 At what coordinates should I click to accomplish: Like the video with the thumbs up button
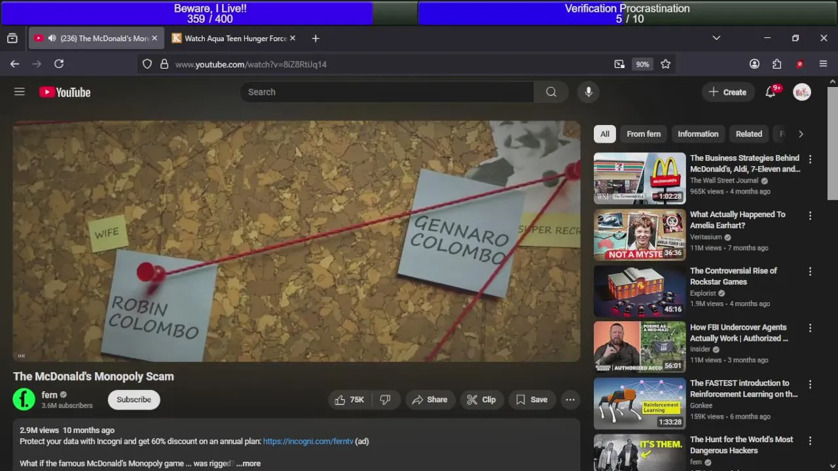point(350,400)
